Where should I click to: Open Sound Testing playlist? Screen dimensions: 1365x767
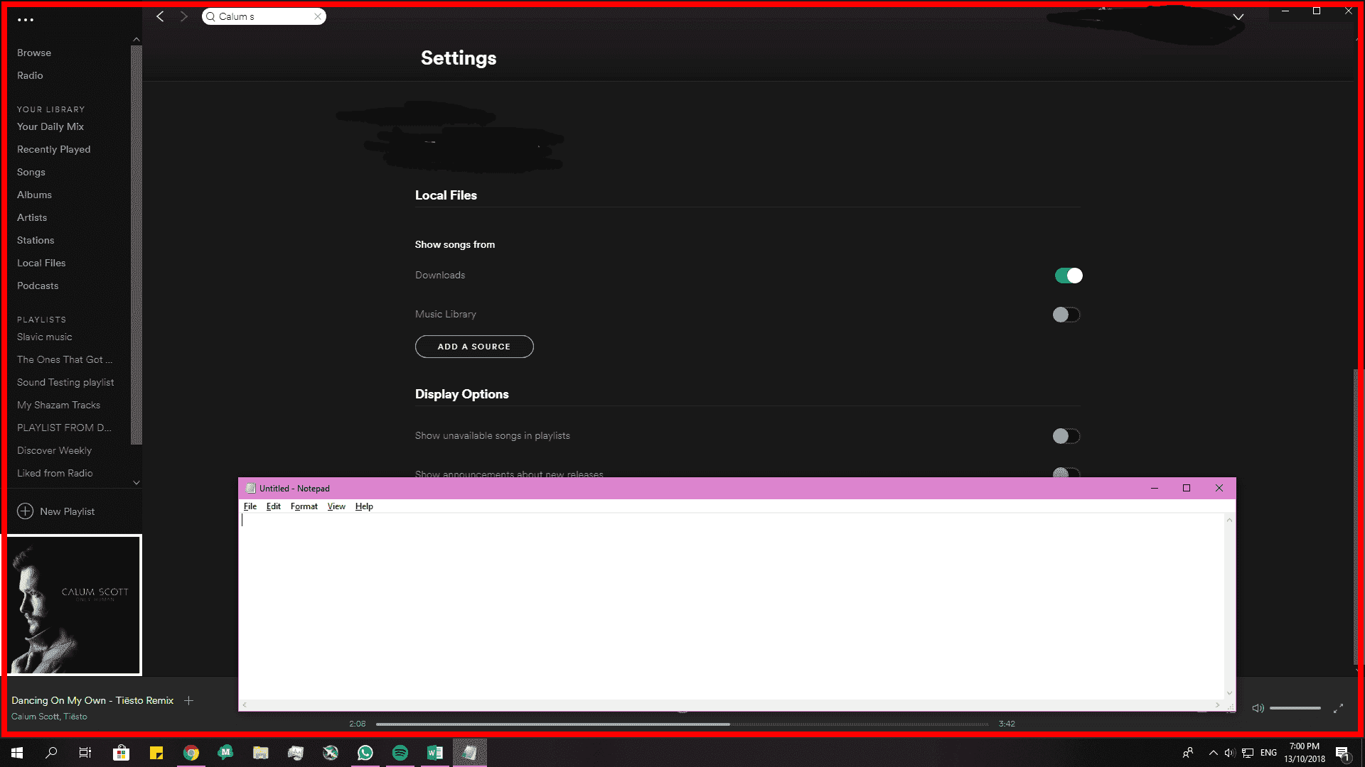click(65, 382)
